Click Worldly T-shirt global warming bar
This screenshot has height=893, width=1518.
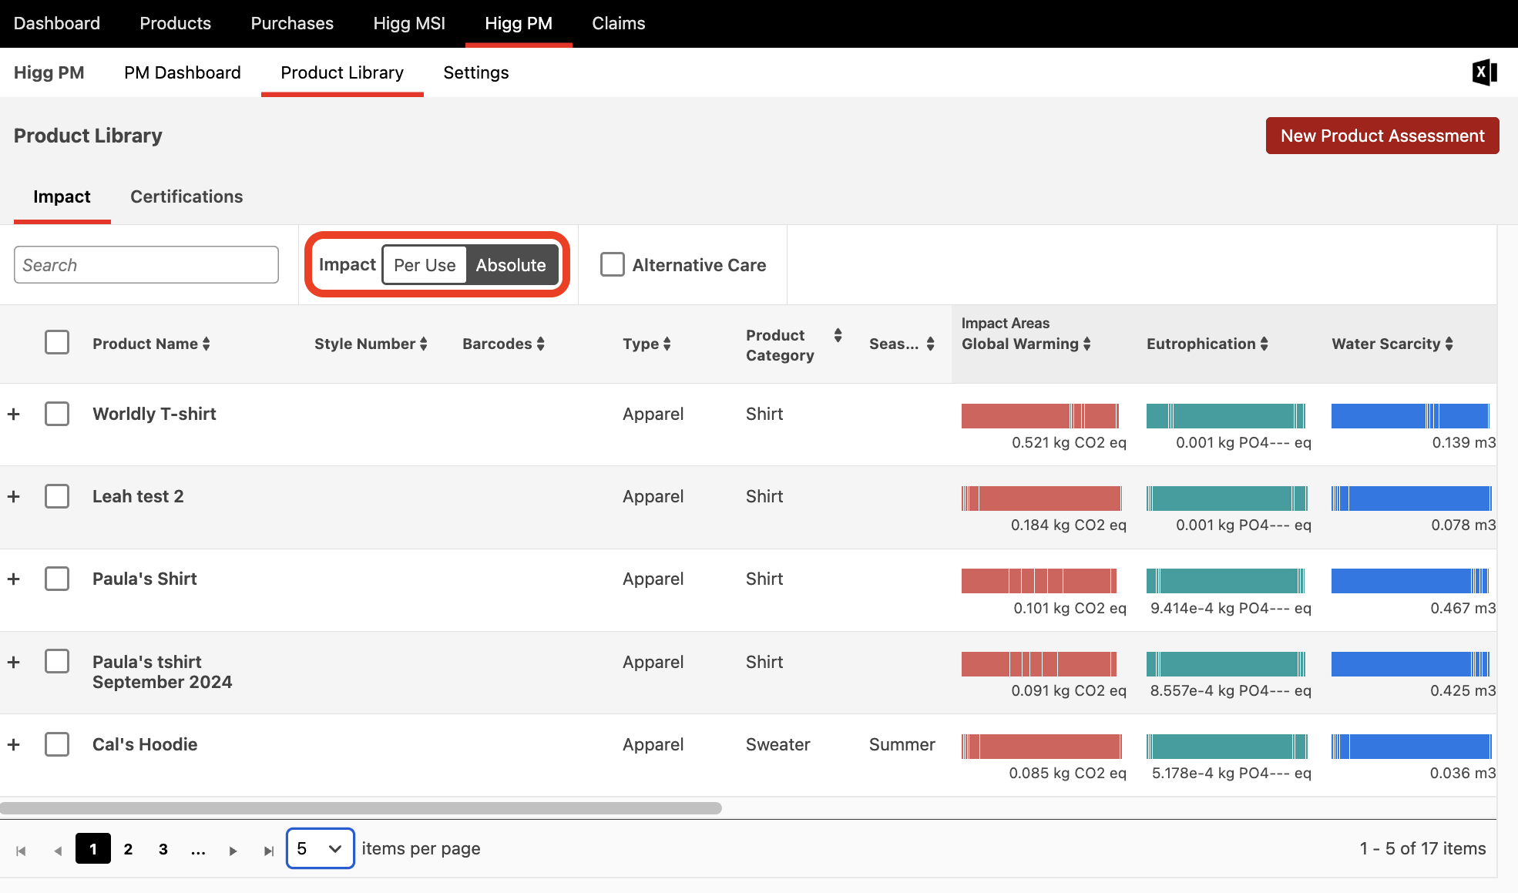[x=1040, y=416]
